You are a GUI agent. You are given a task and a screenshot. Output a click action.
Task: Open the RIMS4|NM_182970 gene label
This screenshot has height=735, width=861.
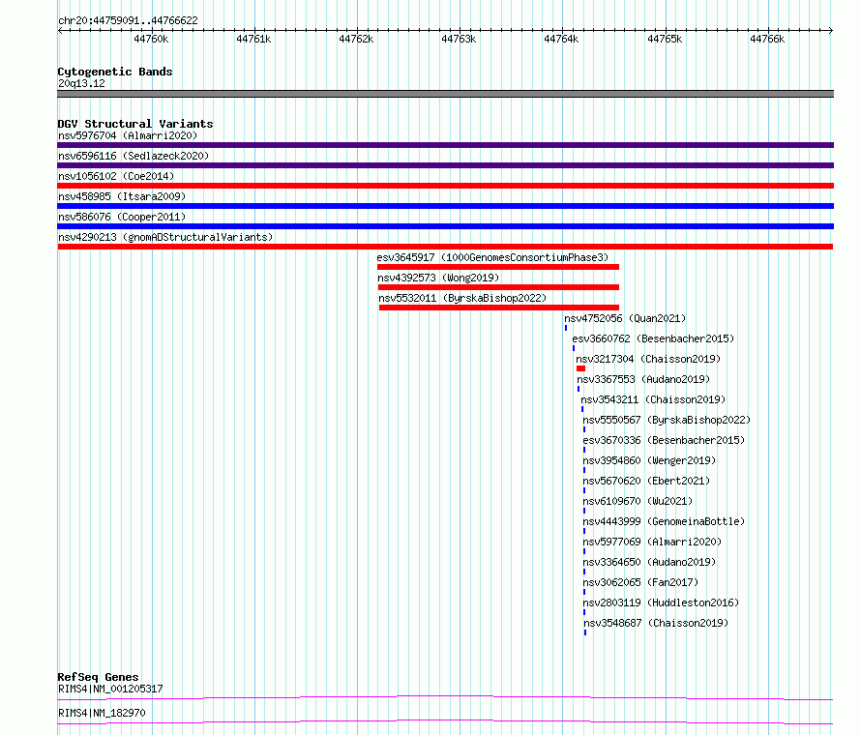tap(102, 713)
